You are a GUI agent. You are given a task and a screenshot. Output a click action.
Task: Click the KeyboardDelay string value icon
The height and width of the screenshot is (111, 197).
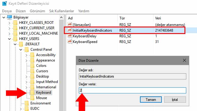70,36
